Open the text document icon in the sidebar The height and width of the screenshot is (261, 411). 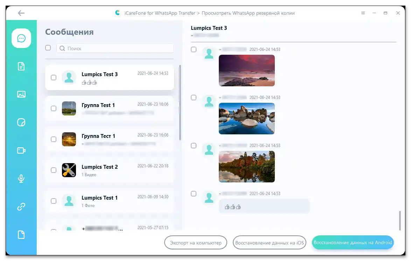pyautogui.click(x=21, y=66)
